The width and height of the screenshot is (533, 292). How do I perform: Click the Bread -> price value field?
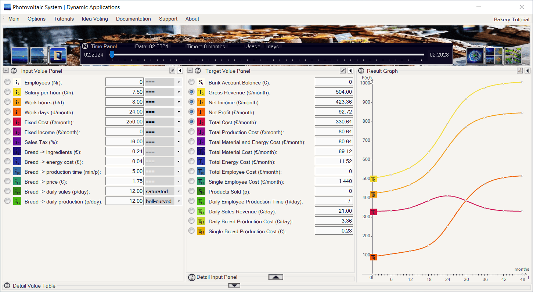(125, 181)
